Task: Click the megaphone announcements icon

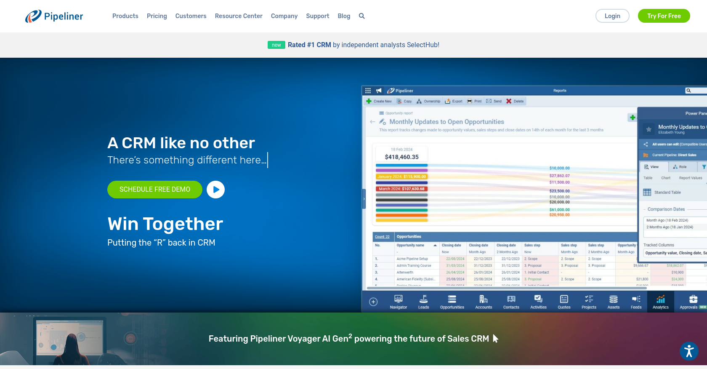Action: pyautogui.click(x=379, y=91)
